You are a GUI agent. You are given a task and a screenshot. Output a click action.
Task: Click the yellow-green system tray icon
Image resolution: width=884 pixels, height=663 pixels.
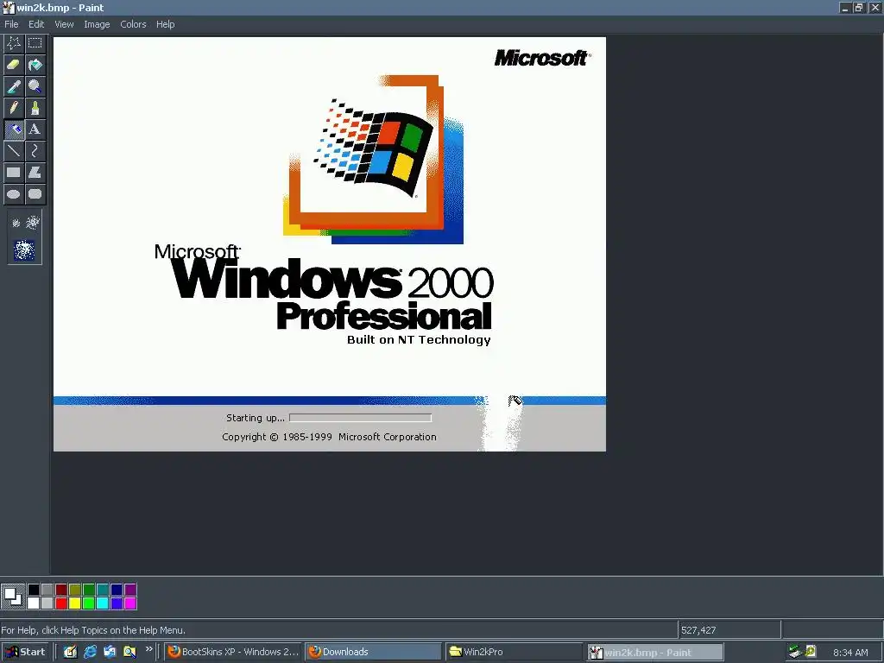point(811,651)
